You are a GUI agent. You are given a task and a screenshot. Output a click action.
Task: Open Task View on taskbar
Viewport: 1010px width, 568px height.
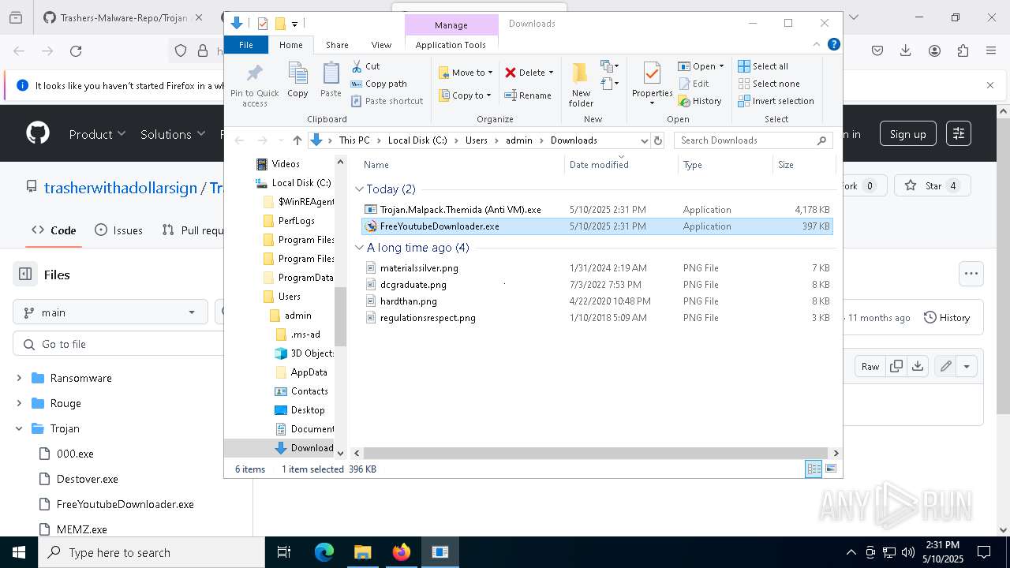tap(284, 552)
